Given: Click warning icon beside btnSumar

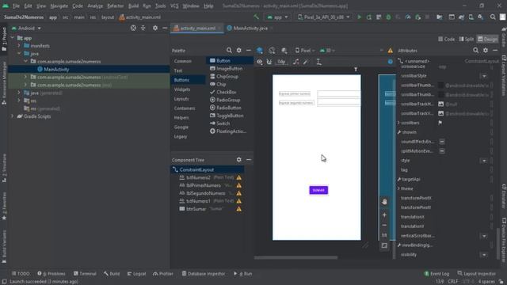Looking at the screenshot, I should (238, 209).
